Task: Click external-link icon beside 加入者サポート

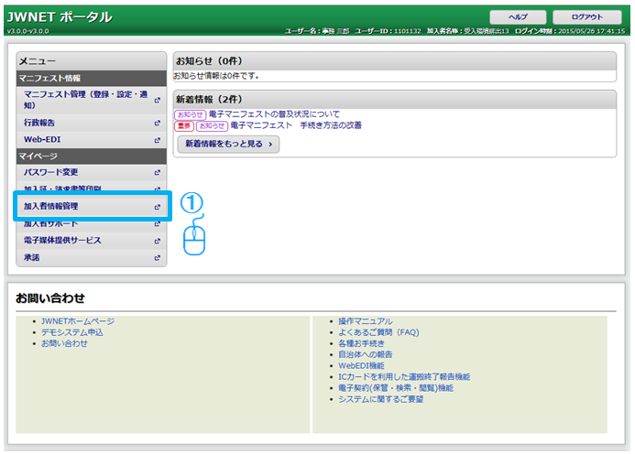Action: (157, 223)
